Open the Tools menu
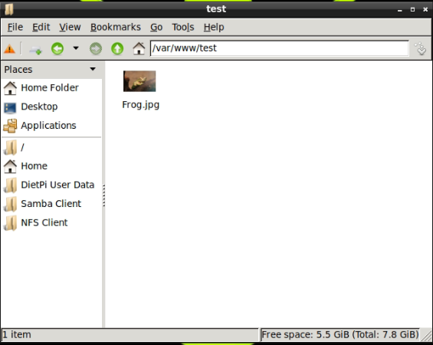The width and height of the screenshot is (433, 345). point(183,27)
